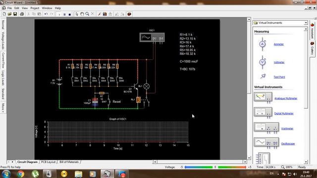Open the Help menu
317x178 pixels.
[58, 8]
